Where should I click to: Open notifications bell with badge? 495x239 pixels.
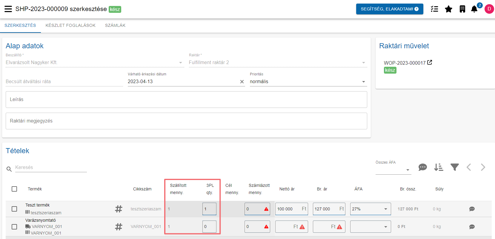point(474,9)
